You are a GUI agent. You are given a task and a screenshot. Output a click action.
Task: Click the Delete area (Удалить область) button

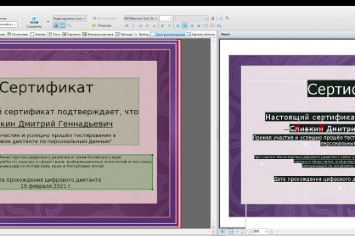(x=201, y=34)
